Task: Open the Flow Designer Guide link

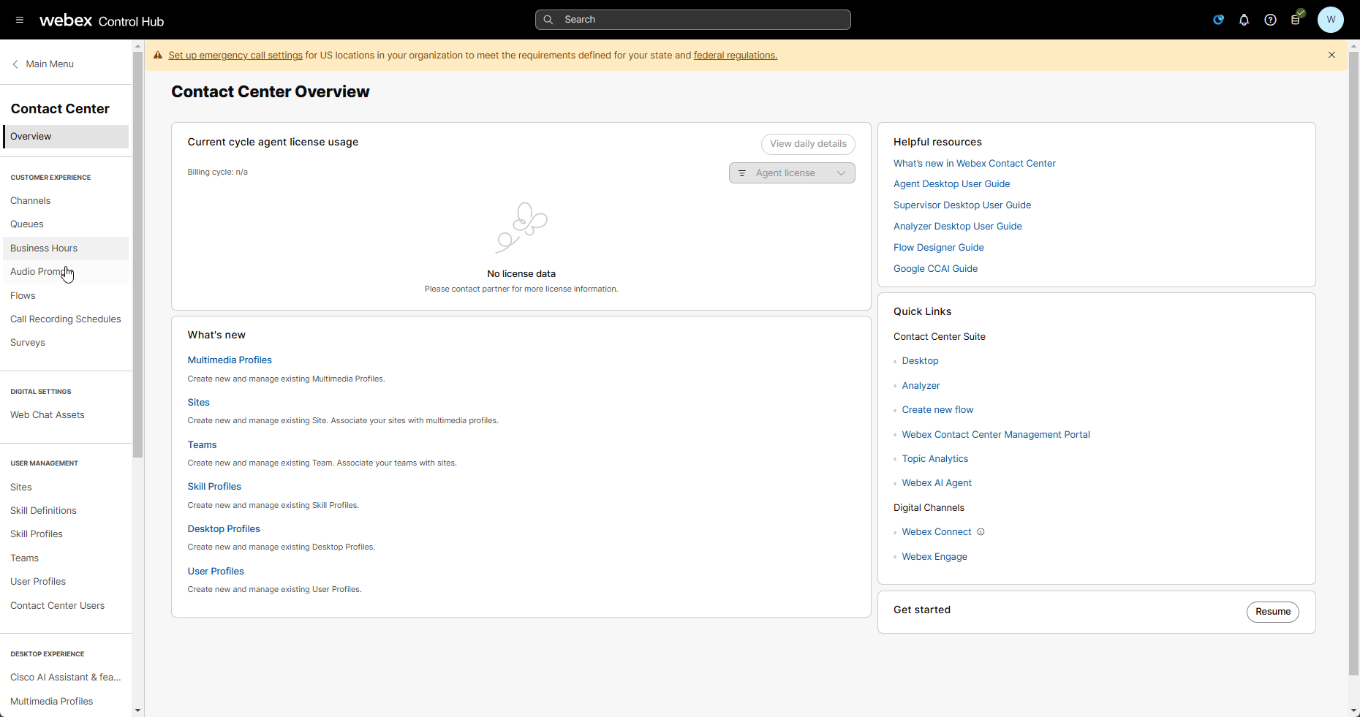Action: click(x=938, y=248)
